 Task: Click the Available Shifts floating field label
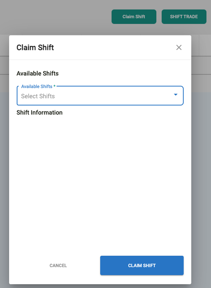37,87
